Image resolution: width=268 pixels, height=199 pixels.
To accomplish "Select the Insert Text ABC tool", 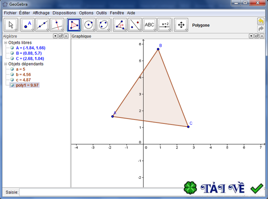I will click(x=150, y=25).
